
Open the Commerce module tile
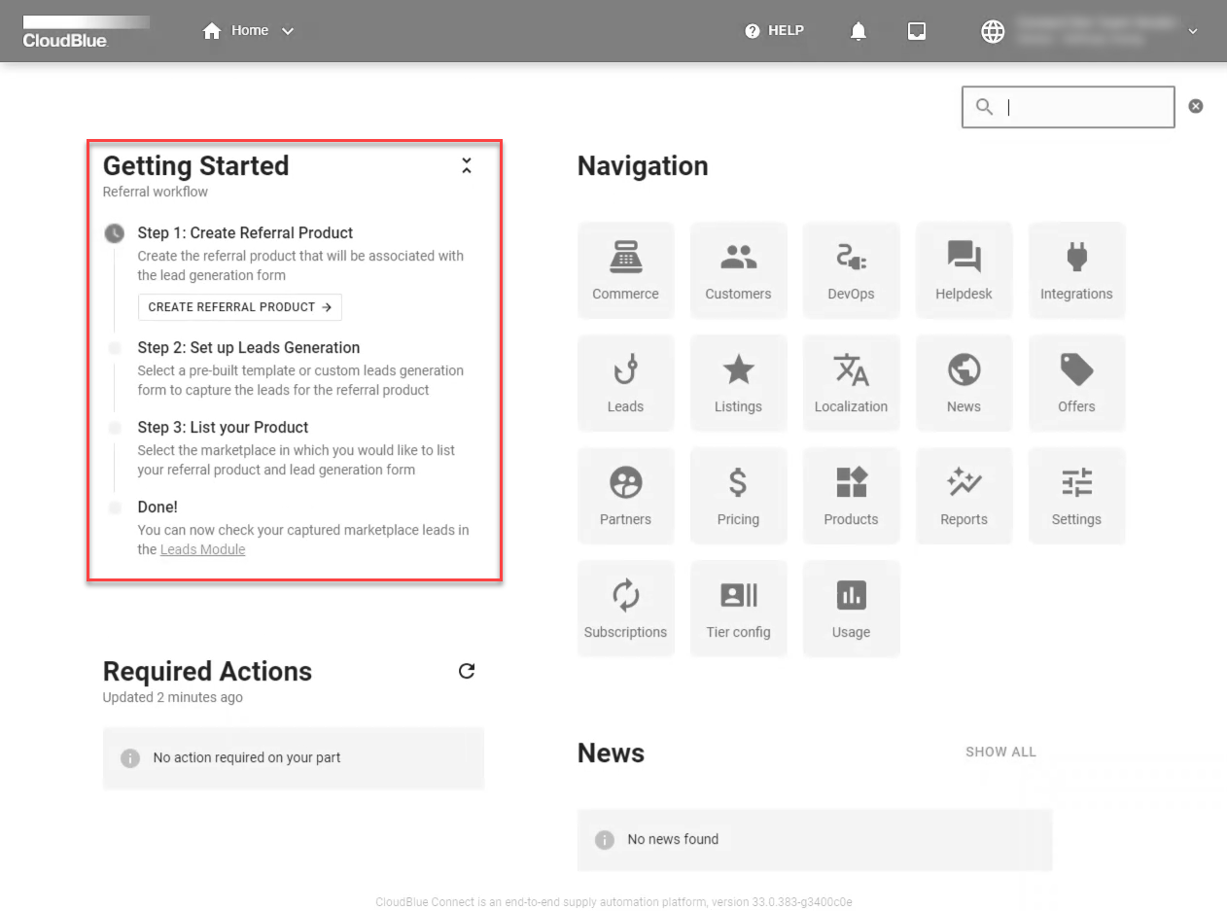point(625,270)
